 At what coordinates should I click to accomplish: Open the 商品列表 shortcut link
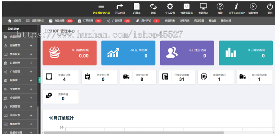point(170,21)
